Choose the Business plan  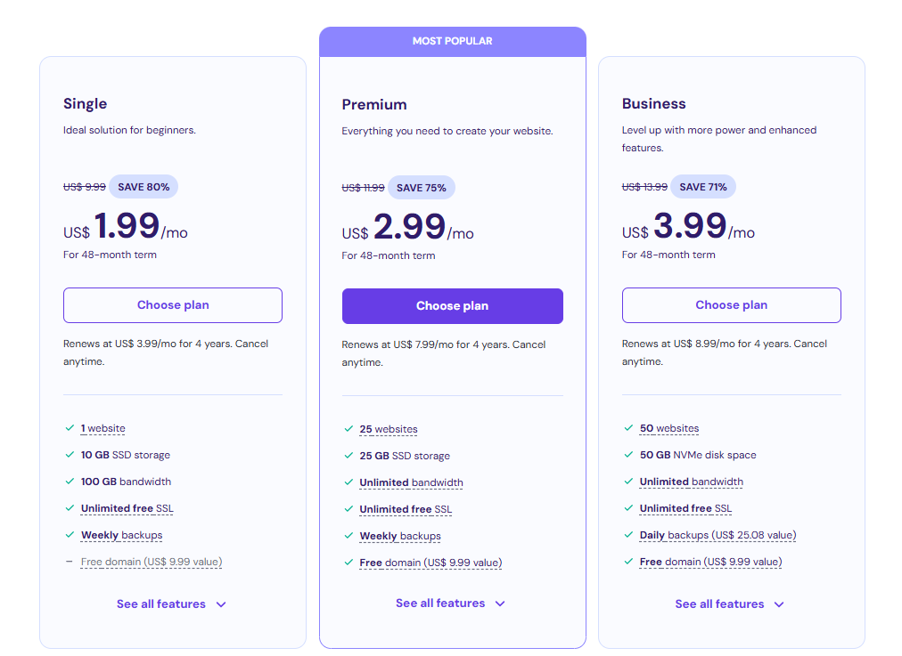click(x=731, y=305)
